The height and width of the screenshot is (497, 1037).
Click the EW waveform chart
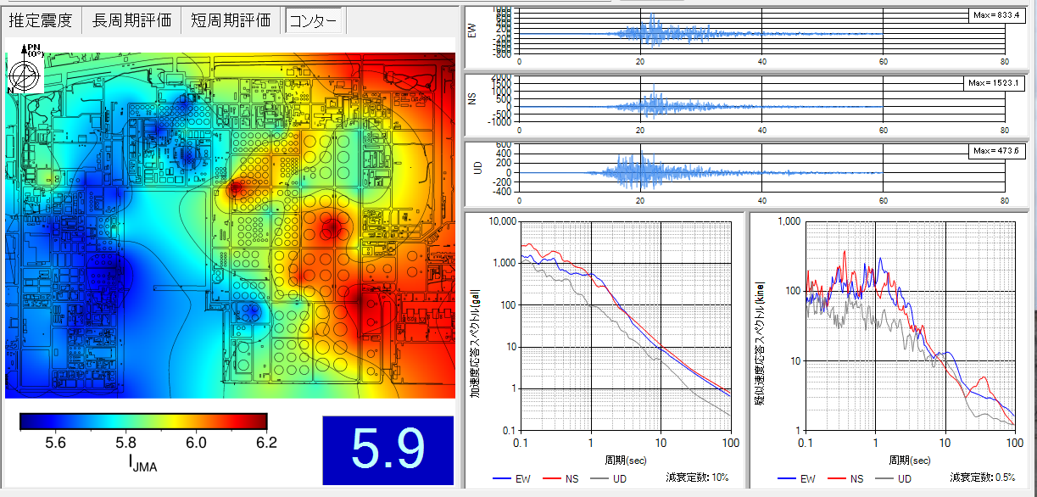pos(761,34)
